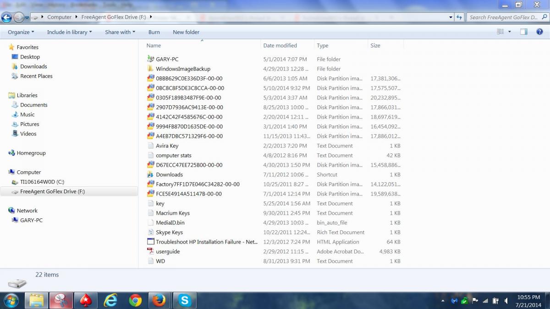Open the view options dropdown arrow
550x309 pixels.
click(x=509, y=32)
